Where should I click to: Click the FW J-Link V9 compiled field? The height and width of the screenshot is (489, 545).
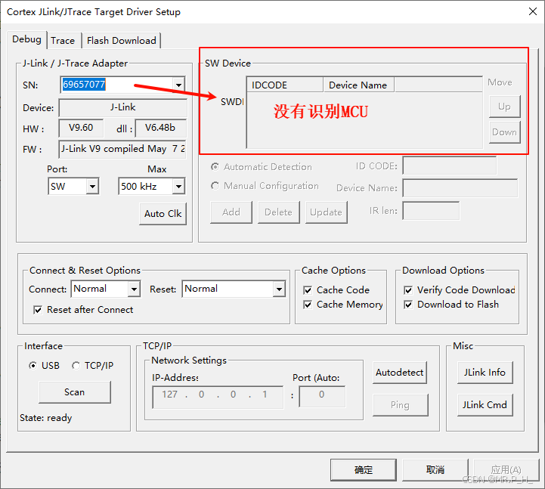click(x=122, y=149)
